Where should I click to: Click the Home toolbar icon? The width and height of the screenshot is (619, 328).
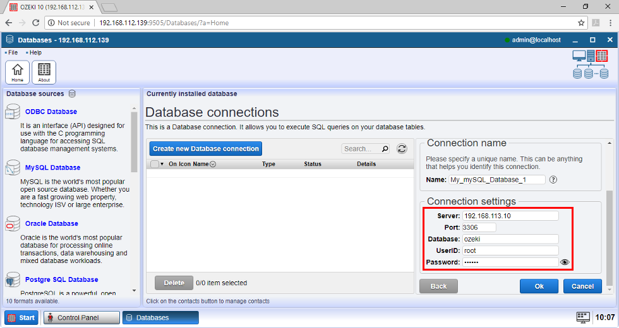pos(17,72)
